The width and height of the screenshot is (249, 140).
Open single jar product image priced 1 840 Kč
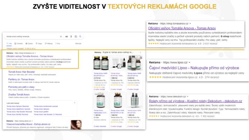tap(118, 100)
